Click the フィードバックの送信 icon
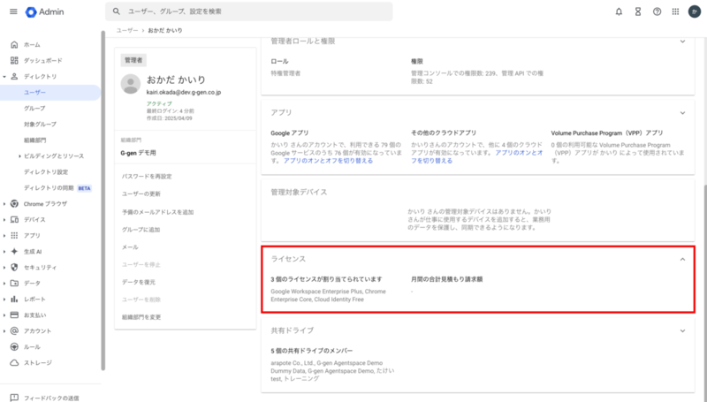The width and height of the screenshot is (707, 402). click(x=14, y=398)
